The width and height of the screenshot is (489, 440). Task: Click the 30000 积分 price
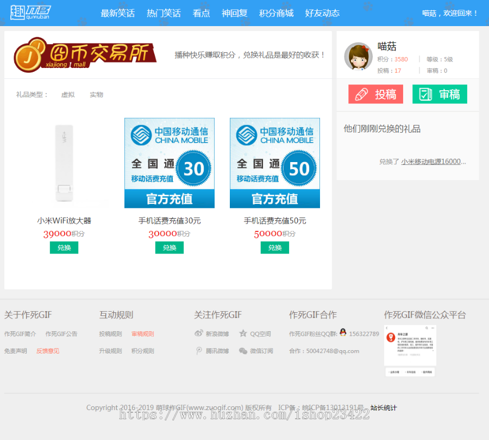point(170,234)
